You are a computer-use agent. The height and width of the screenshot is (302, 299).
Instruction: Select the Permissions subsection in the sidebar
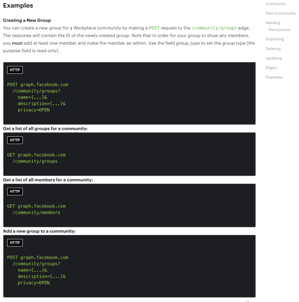point(280,30)
